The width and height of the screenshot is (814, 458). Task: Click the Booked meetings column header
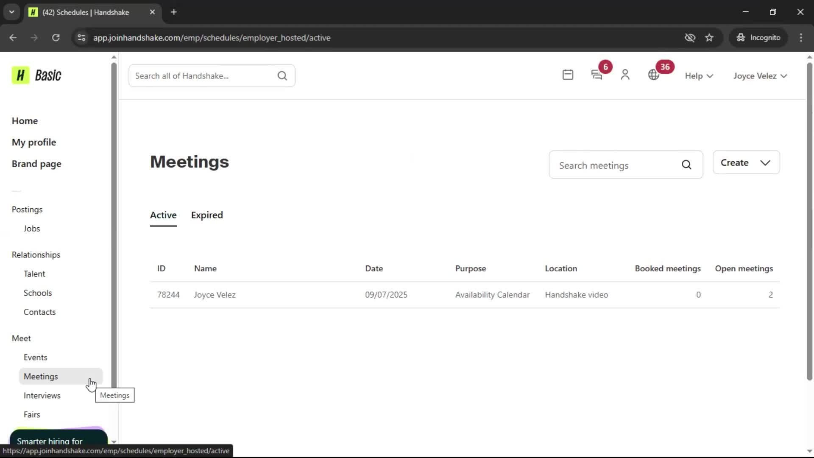click(668, 268)
